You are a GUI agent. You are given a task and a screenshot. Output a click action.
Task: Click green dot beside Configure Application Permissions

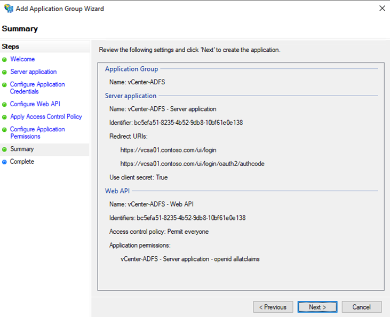click(x=4, y=130)
